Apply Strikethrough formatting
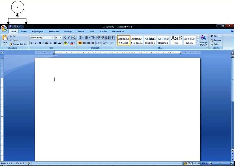 [x=46, y=43]
